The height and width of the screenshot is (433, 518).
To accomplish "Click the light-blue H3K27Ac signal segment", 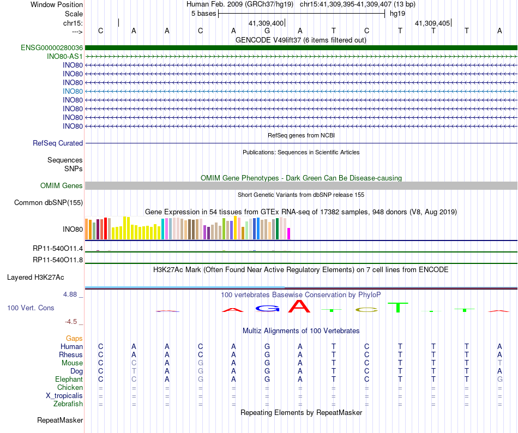I will (x=185, y=287).
